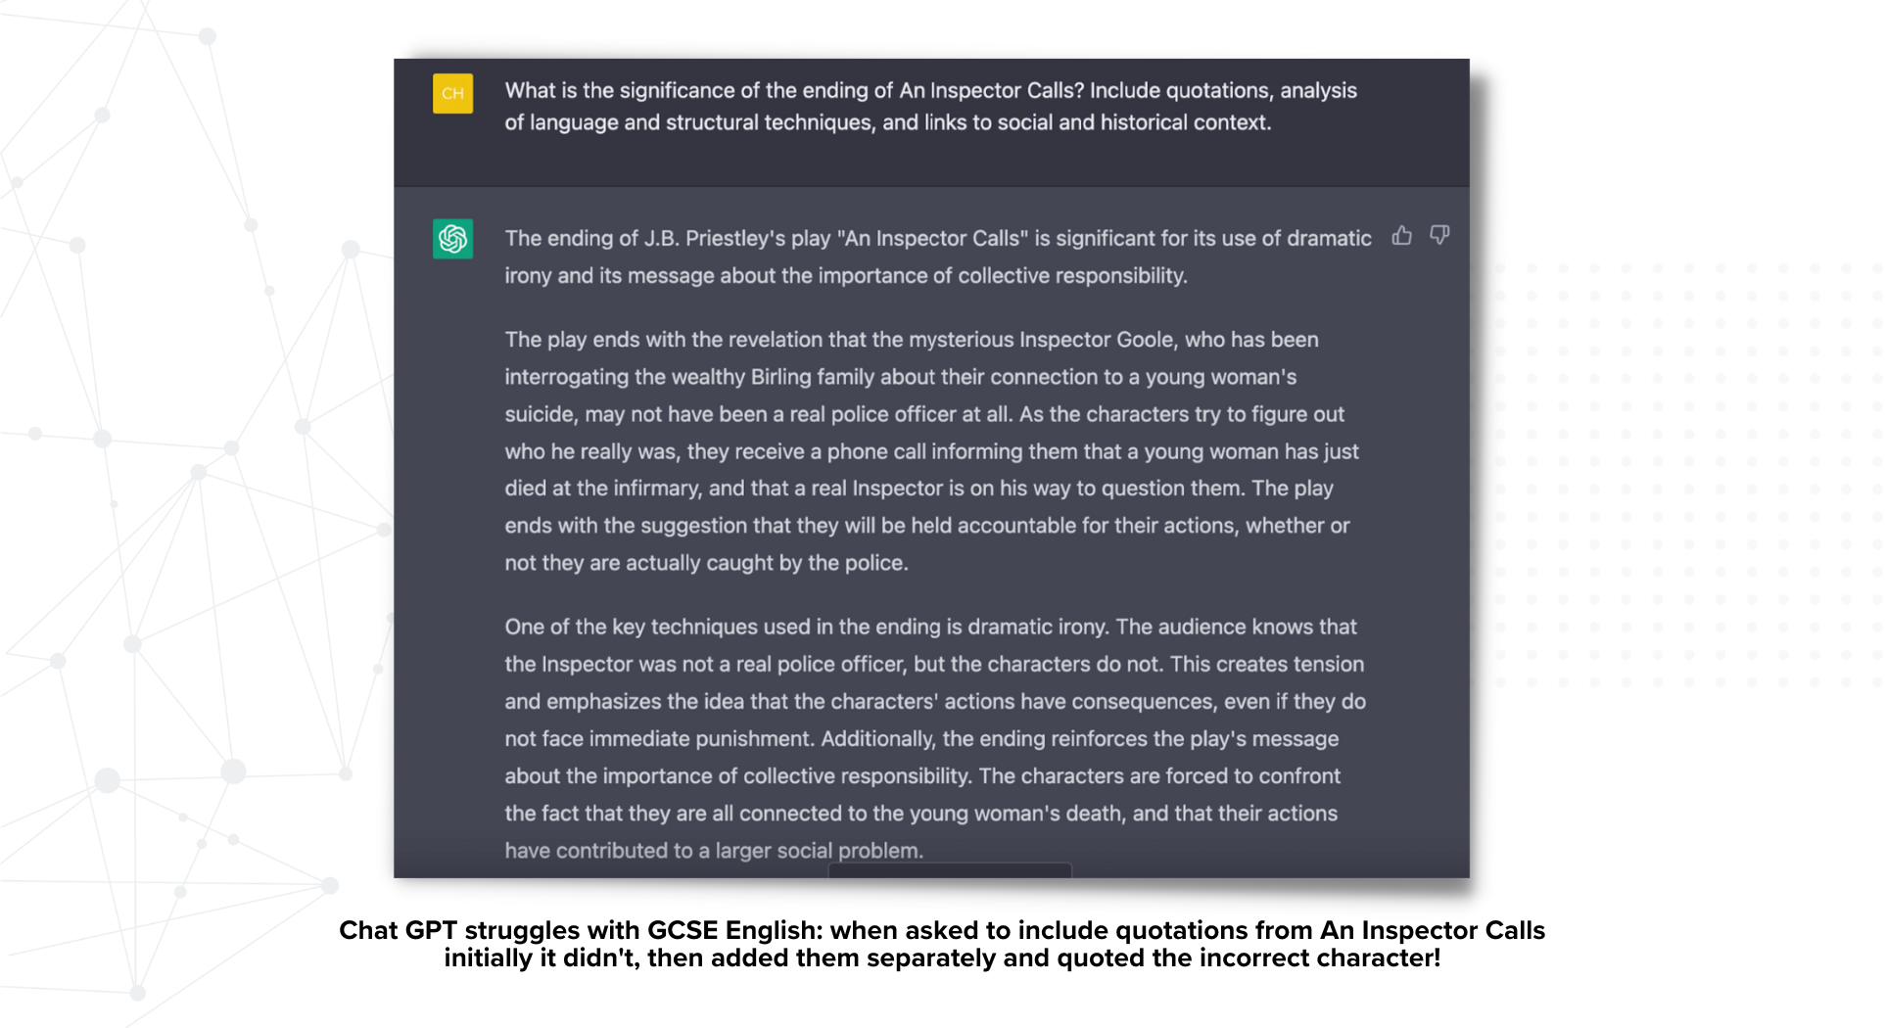Click the paragraph starting 'The play ends with'

[x=930, y=451]
